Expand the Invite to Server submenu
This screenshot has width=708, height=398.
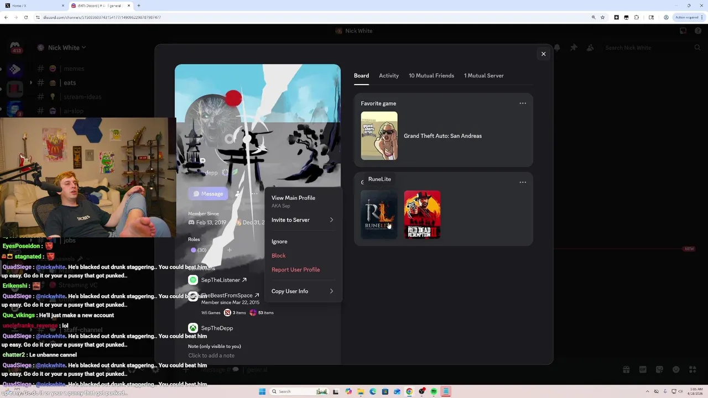coord(303,220)
